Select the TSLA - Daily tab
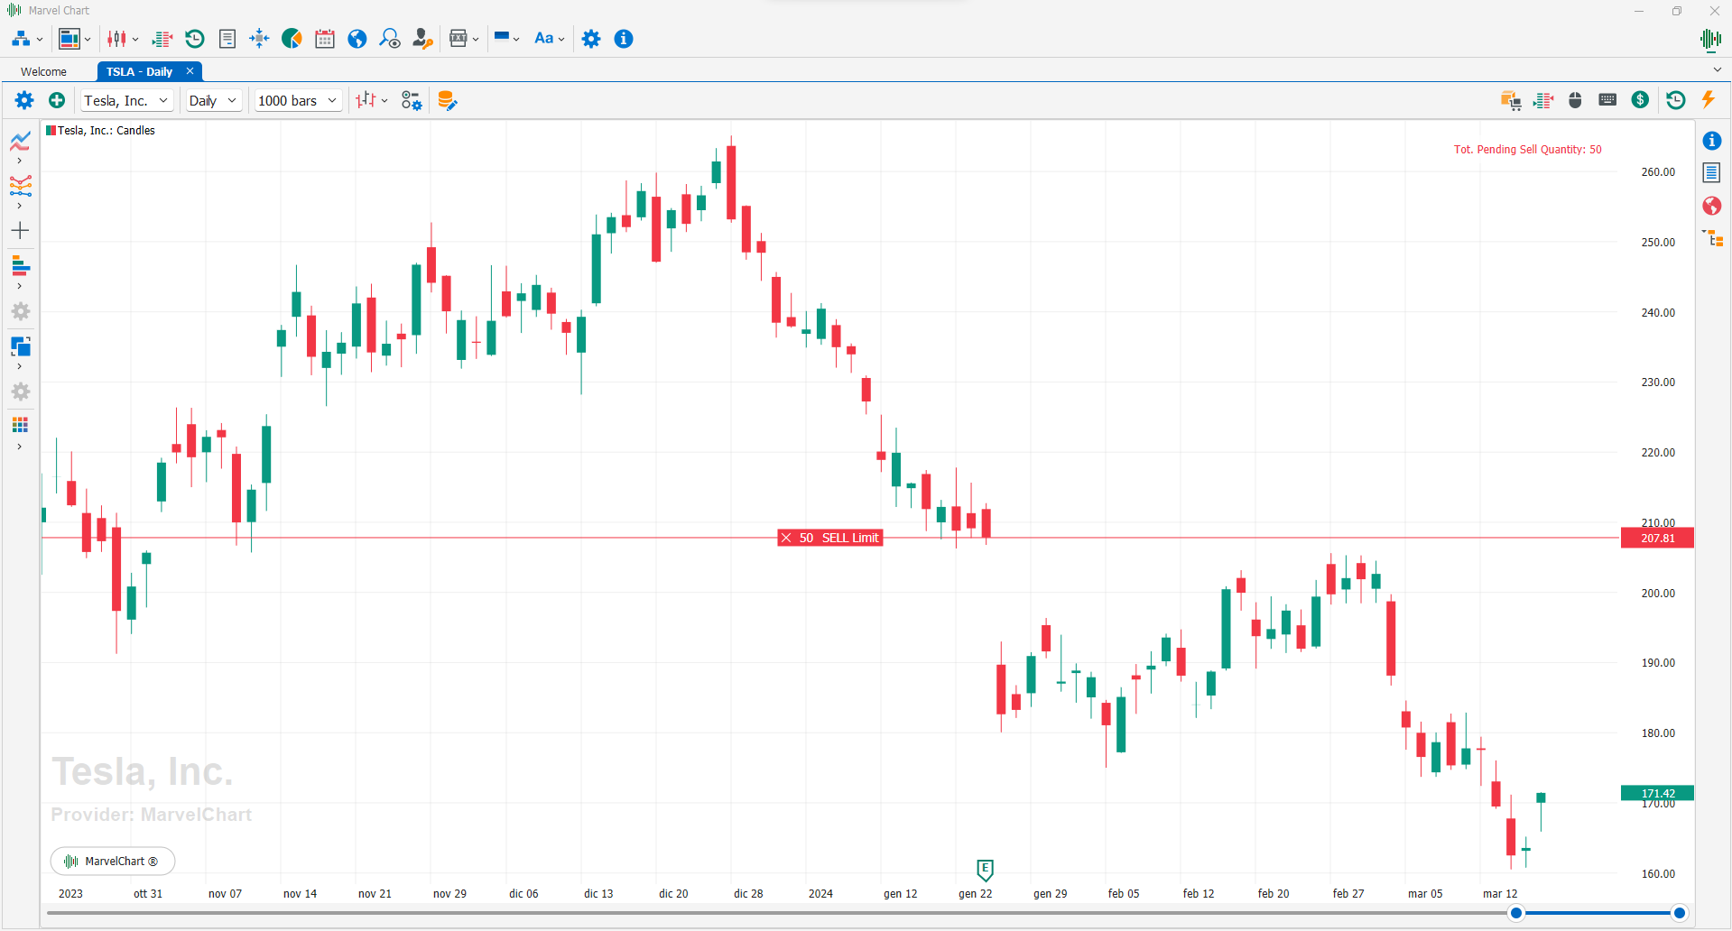The width and height of the screenshot is (1732, 931). point(139,71)
